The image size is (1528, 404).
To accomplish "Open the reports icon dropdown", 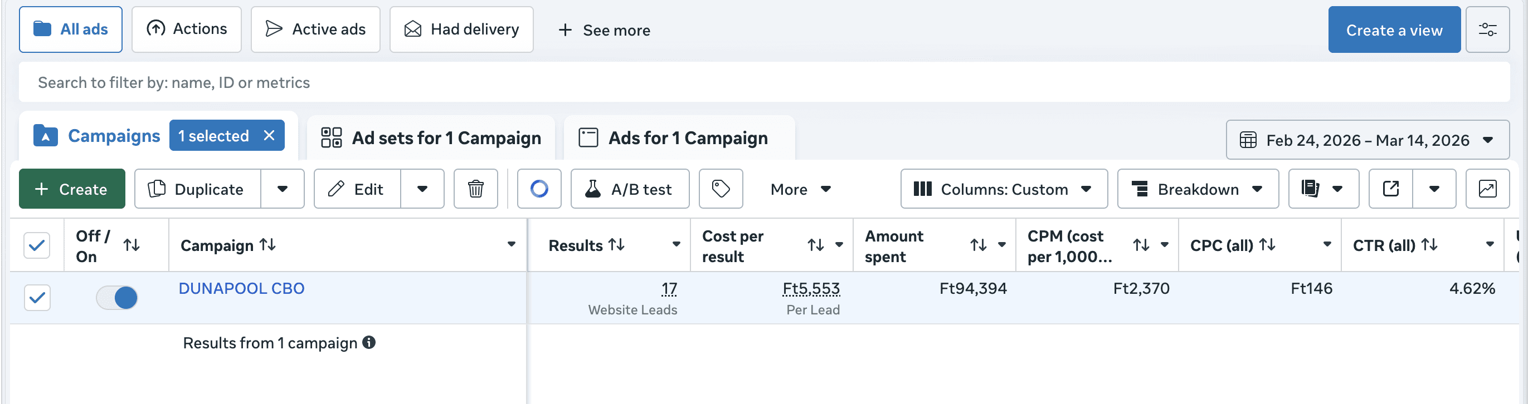I will coord(1323,189).
